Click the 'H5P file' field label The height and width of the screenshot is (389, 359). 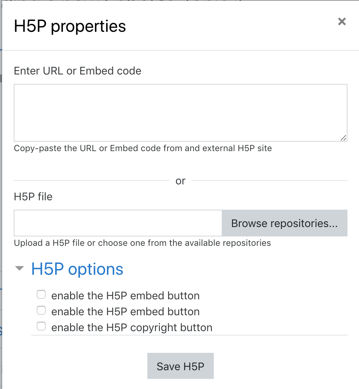[x=33, y=197]
